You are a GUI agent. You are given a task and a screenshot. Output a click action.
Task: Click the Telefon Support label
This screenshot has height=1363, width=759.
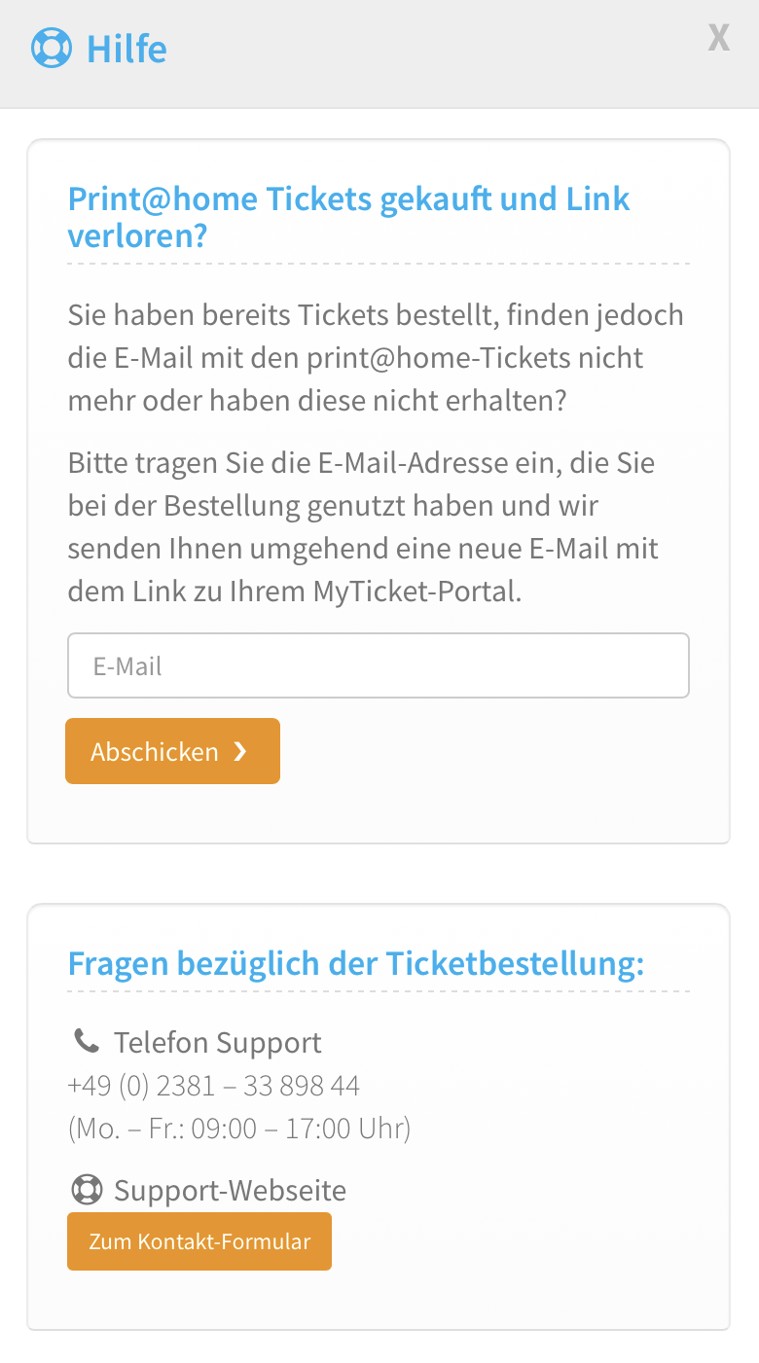pos(218,1043)
